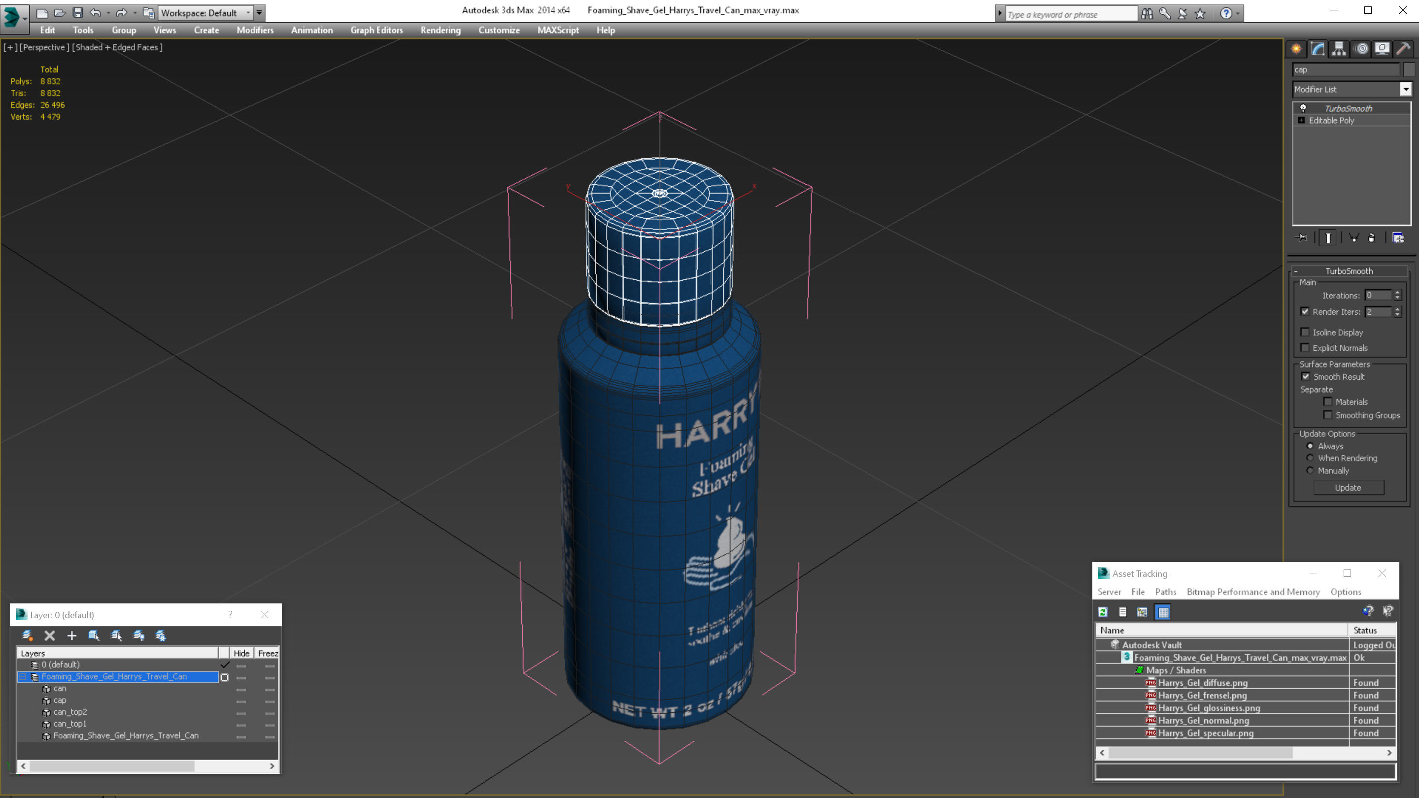Collapse the TurboSmooth rollout

1349,271
